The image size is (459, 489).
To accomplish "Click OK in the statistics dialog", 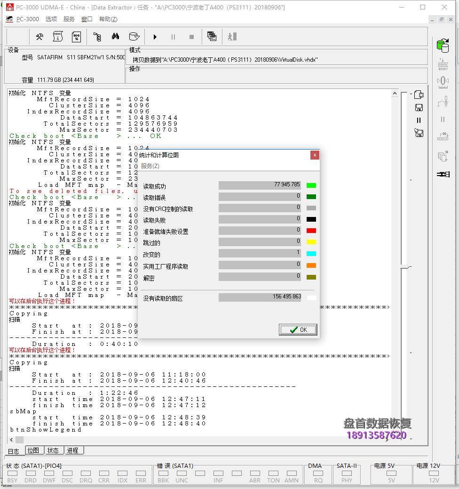I will (298, 329).
